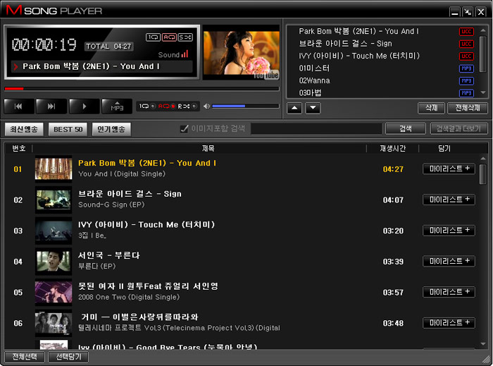The height and width of the screenshot is (366, 493).
Task: Select playlist entry IVY Touch Me
Action: click(359, 56)
